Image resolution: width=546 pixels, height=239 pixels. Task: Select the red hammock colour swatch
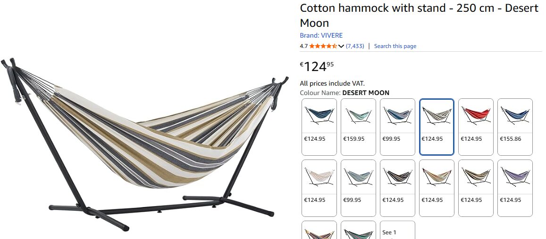tap(476, 127)
